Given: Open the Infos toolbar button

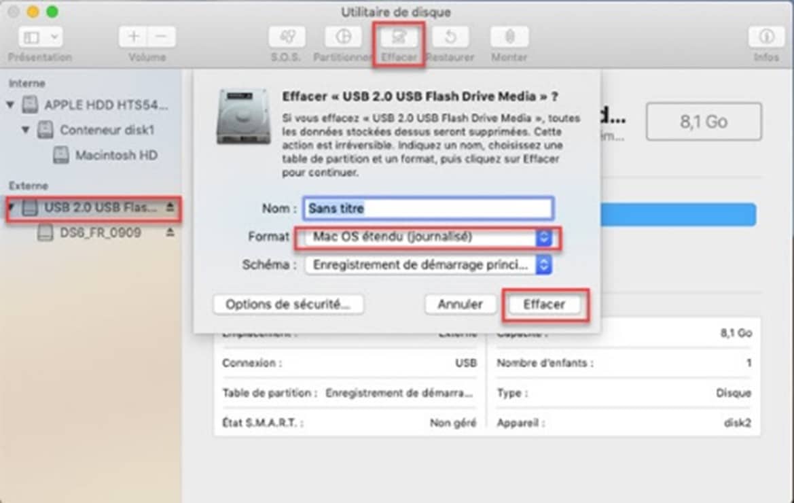Looking at the screenshot, I should point(766,37).
